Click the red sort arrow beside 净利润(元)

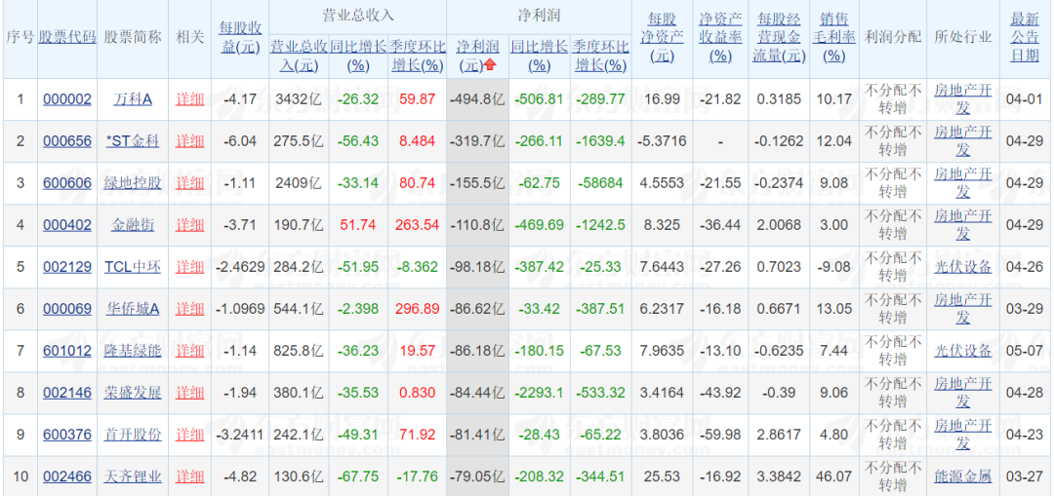tap(490, 64)
